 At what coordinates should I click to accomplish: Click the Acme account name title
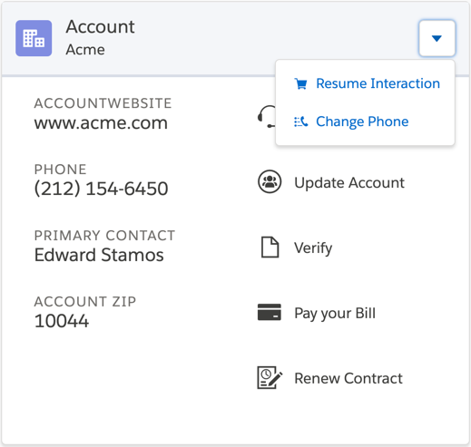click(85, 50)
